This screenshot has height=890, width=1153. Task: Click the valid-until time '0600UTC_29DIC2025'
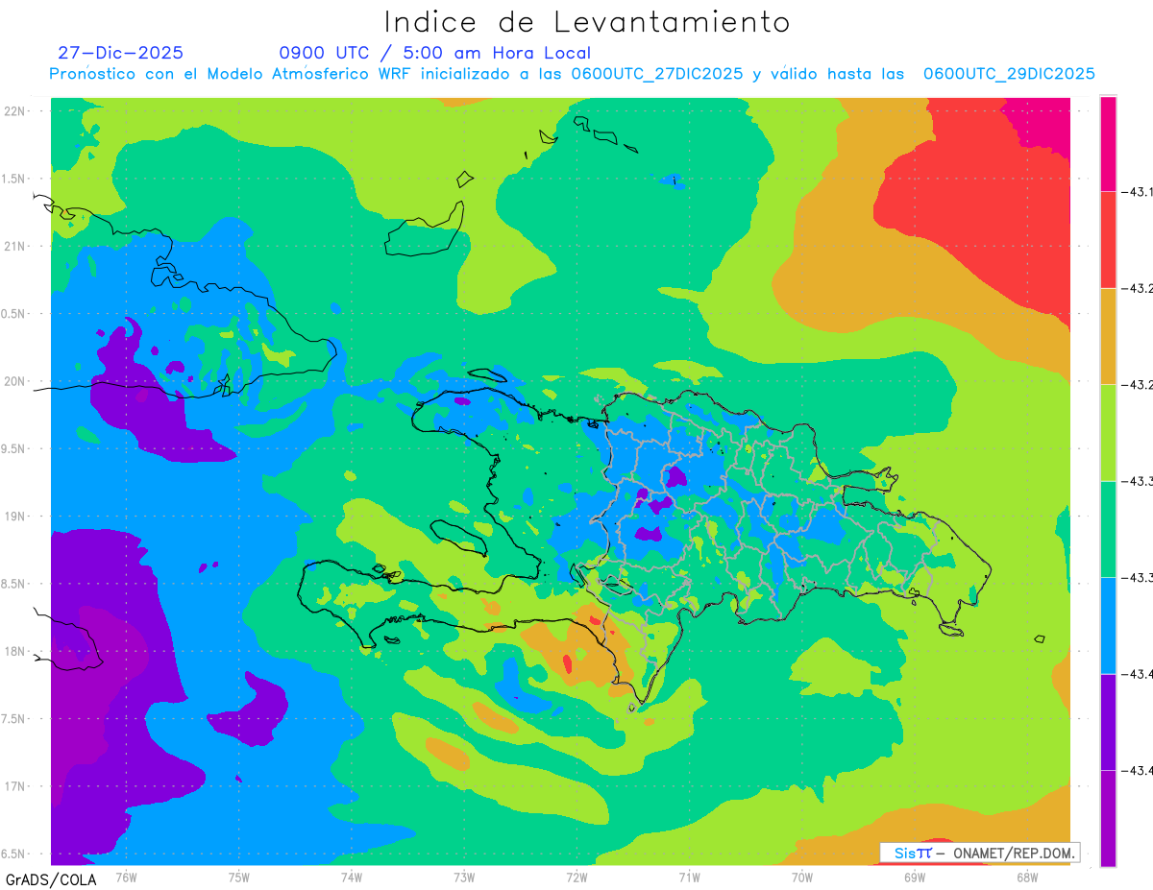pyautogui.click(x=1009, y=74)
